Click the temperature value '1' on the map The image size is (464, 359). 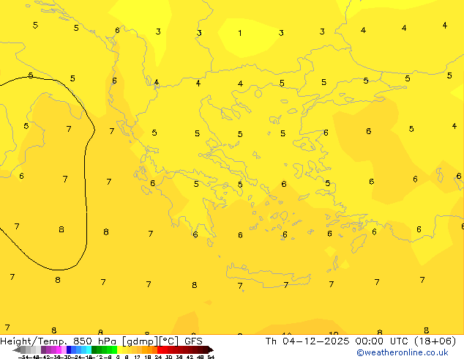(240, 33)
